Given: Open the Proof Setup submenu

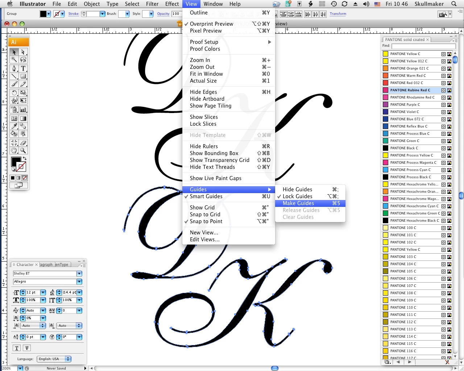Looking at the screenshot, I should [228, 42].
